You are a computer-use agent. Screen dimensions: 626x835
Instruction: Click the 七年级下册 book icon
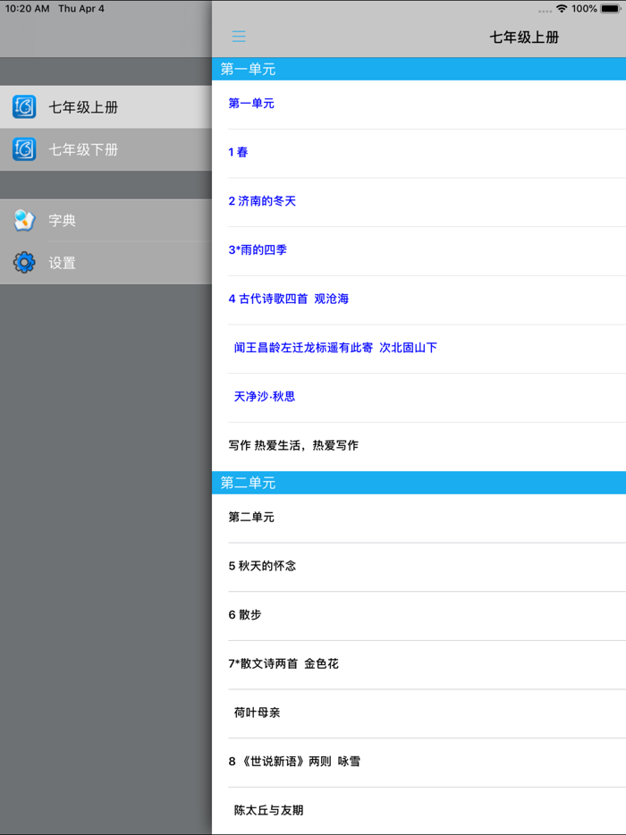(x=24, y=149)
